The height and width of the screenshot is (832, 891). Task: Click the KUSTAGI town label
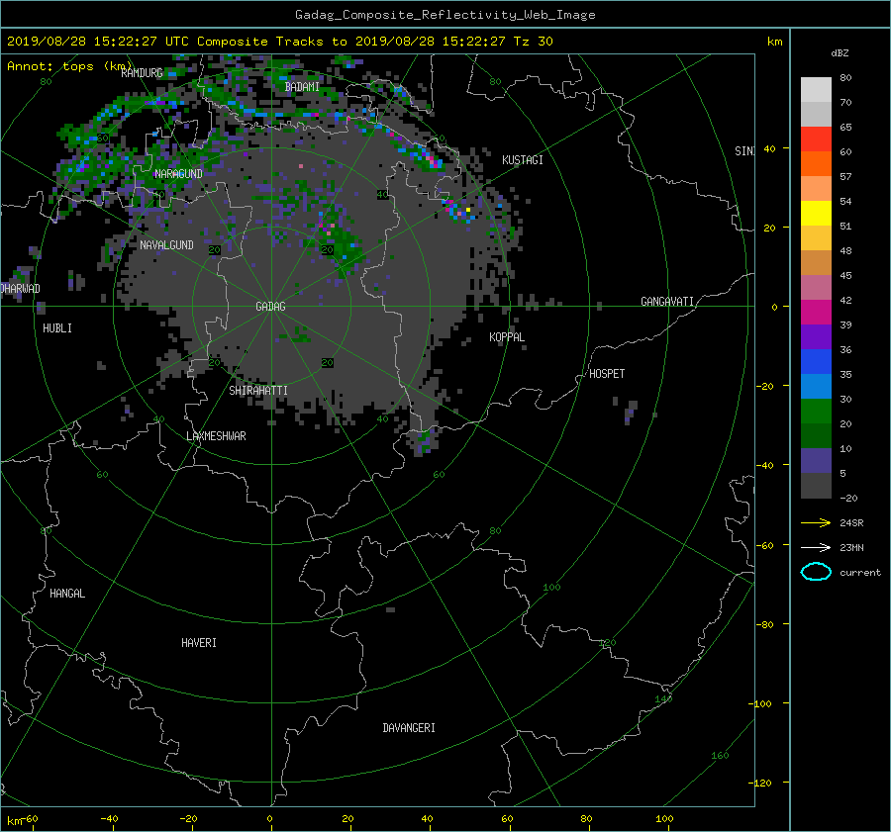pyautogui.click(x=523, y=160)
